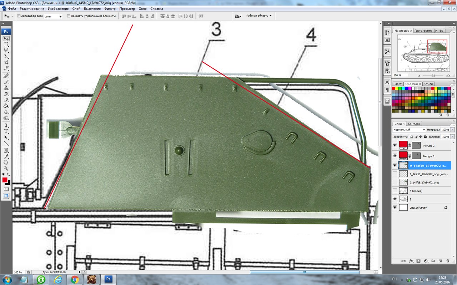This screenshot has width=457, height=285.
Task: Click the red foreground color swatch
Action: 5,180
